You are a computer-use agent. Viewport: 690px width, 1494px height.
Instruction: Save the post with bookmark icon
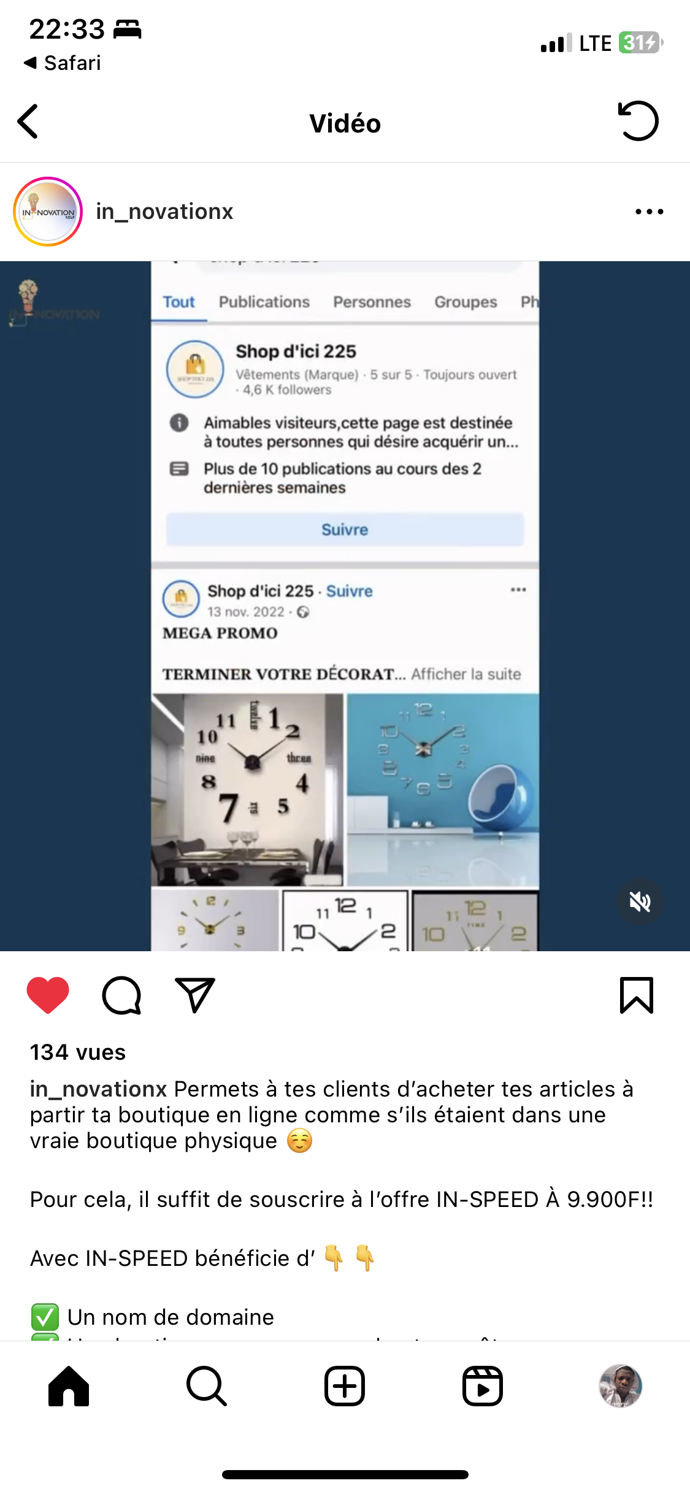point(637,995)
